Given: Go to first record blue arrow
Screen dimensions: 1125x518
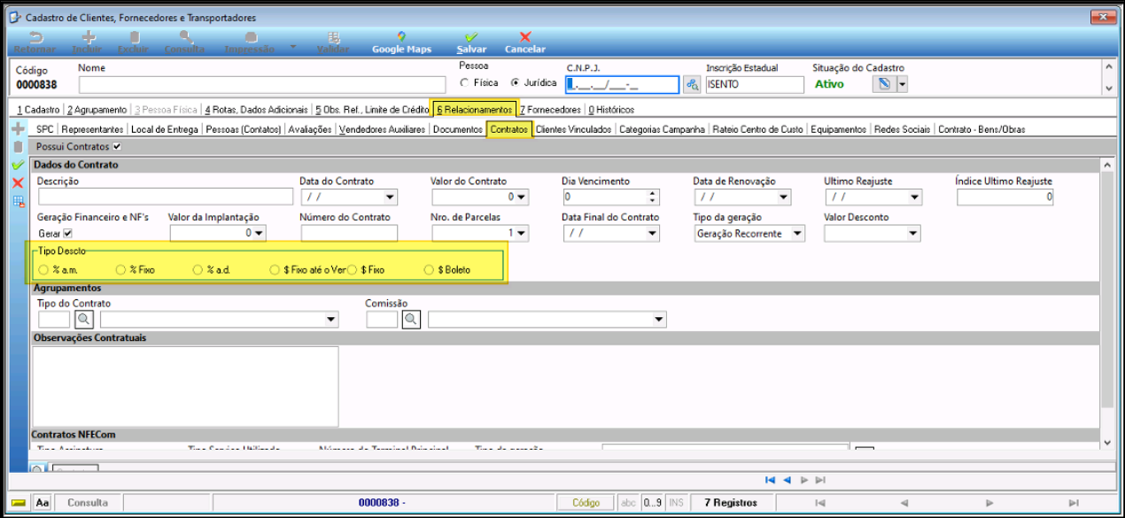Looking at the screenshot, I should [x=770, y=480].
